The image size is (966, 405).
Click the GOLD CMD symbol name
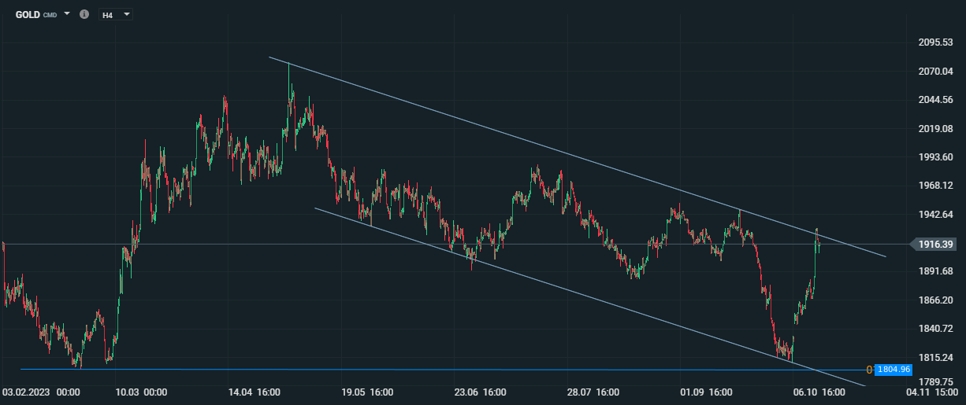(36, 15)
